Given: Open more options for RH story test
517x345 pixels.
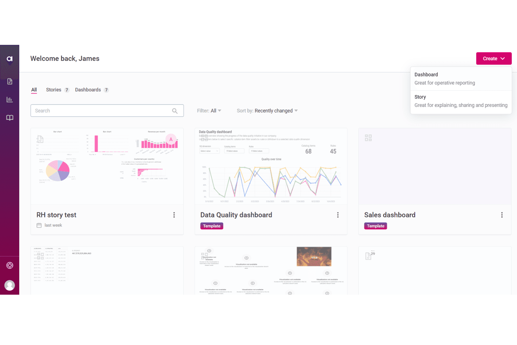Looking at the screenshot, I should pyautogui.click(x=174, y=215).
